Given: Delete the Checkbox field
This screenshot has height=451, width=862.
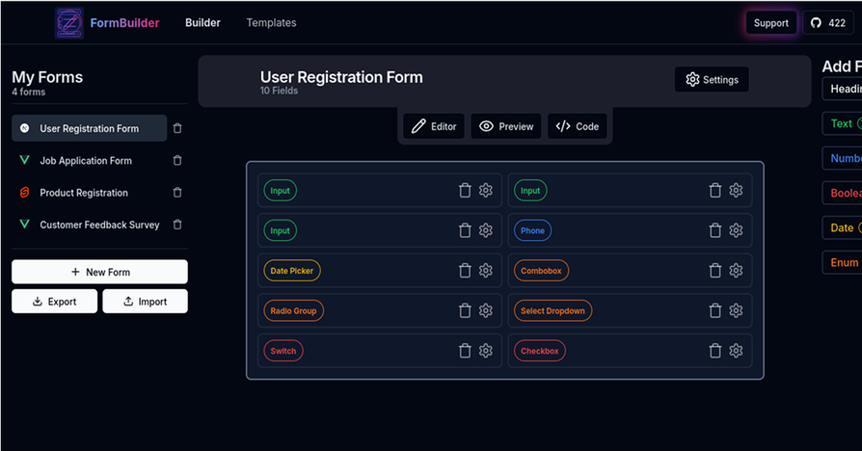Looking at the screenshot, I should 715,351.
